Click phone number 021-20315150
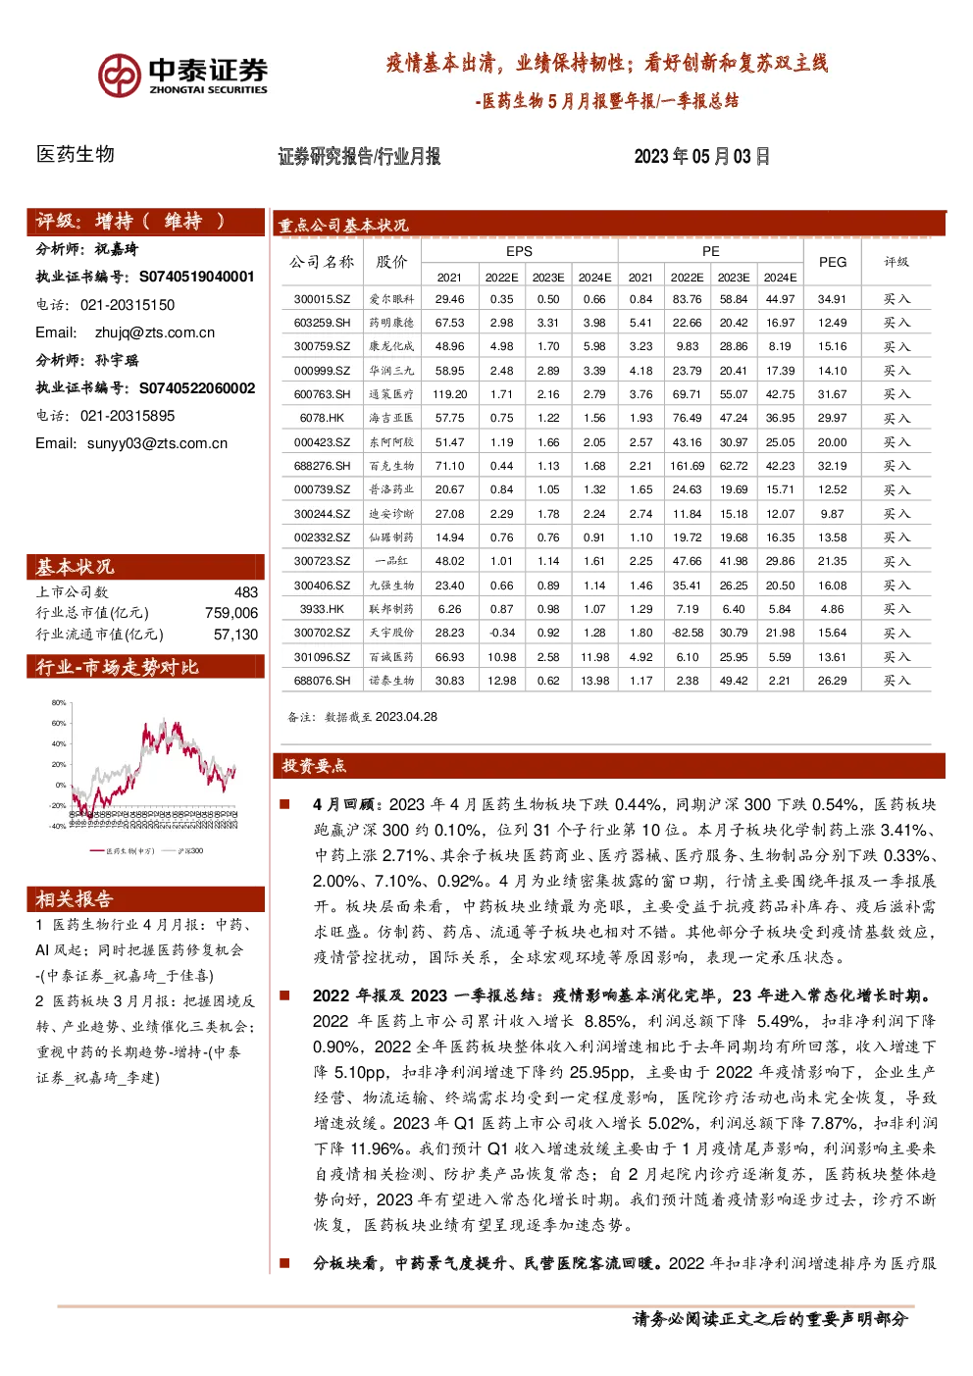This screenshot has height=1376, width=973. [128, 305]
